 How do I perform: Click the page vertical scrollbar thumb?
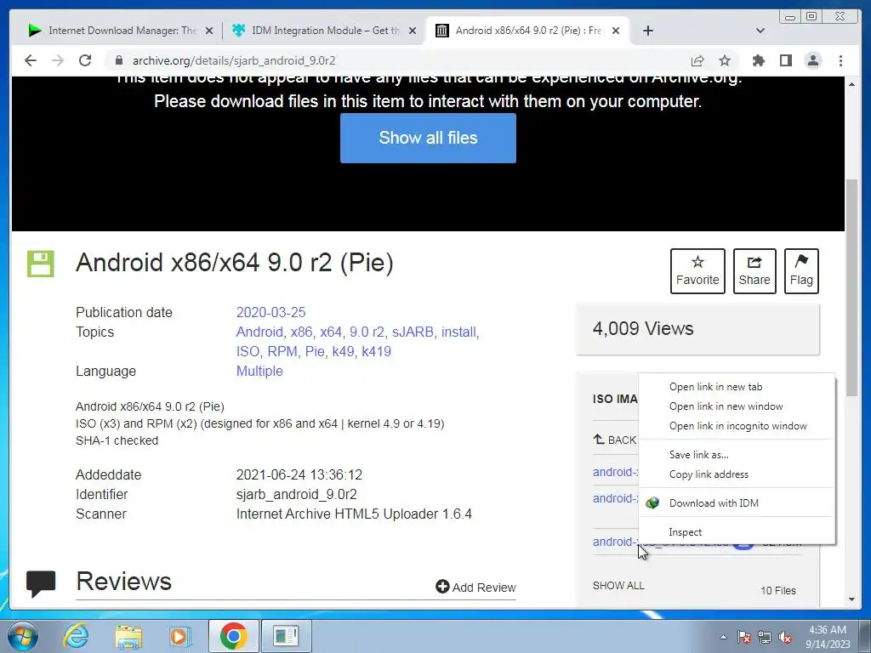[852, 287]
